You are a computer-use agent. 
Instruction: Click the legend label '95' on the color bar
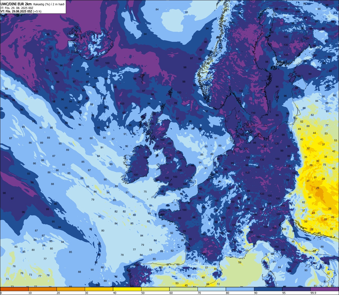(x=284, y=293)
